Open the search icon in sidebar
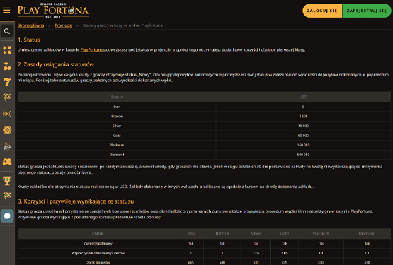Viewport: 393px width, 265px height. pyautogui.click(x=7, y=31)
